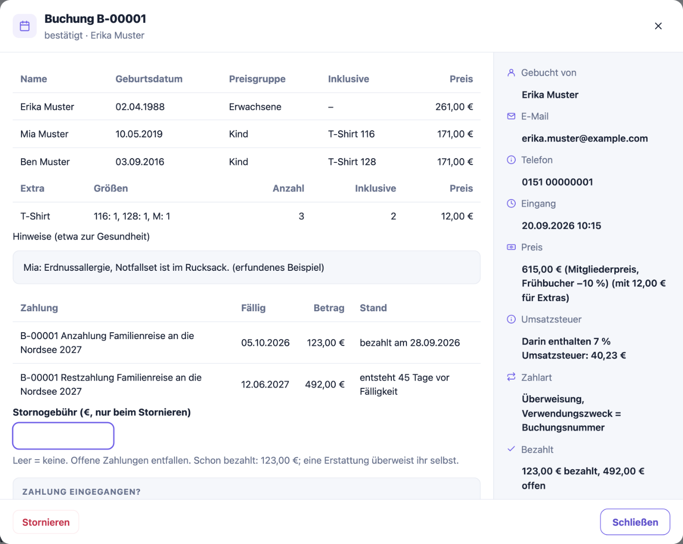Click the clock icon beside Eingang
683x544 pixels.
511,203
